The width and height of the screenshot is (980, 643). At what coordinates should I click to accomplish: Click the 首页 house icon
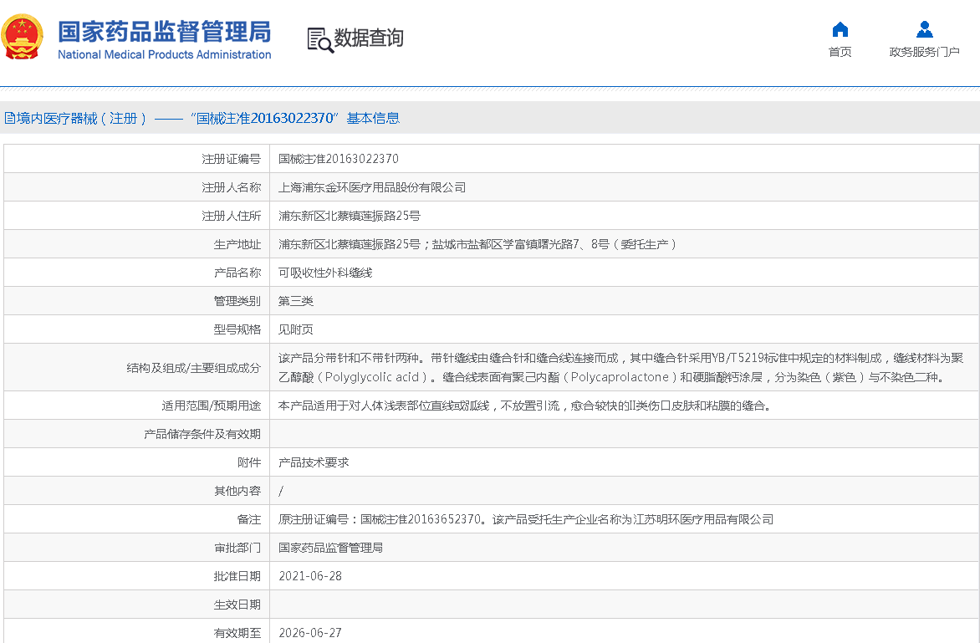tap(840, 30)
